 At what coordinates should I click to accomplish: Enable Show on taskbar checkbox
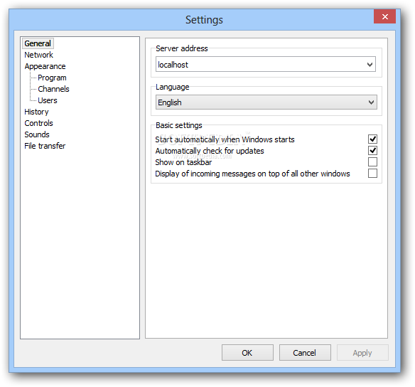[372, 162]
